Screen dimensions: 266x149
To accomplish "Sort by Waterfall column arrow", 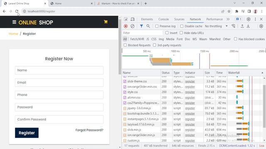I will (x=262, y=73).
